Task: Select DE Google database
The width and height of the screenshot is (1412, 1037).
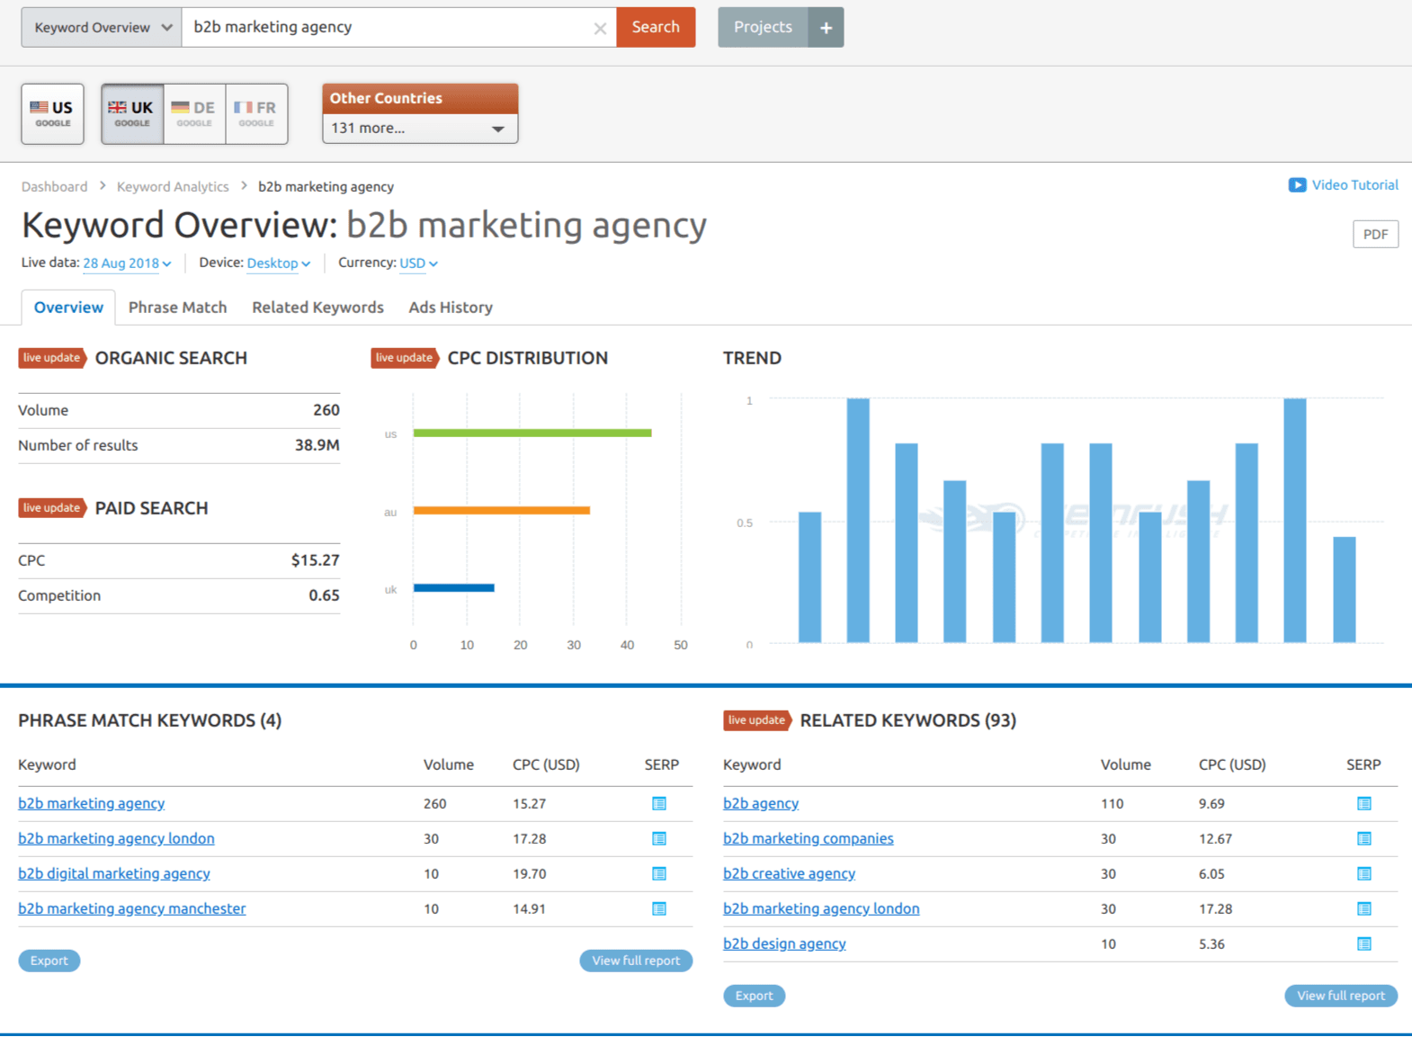Action: (194, 113)
